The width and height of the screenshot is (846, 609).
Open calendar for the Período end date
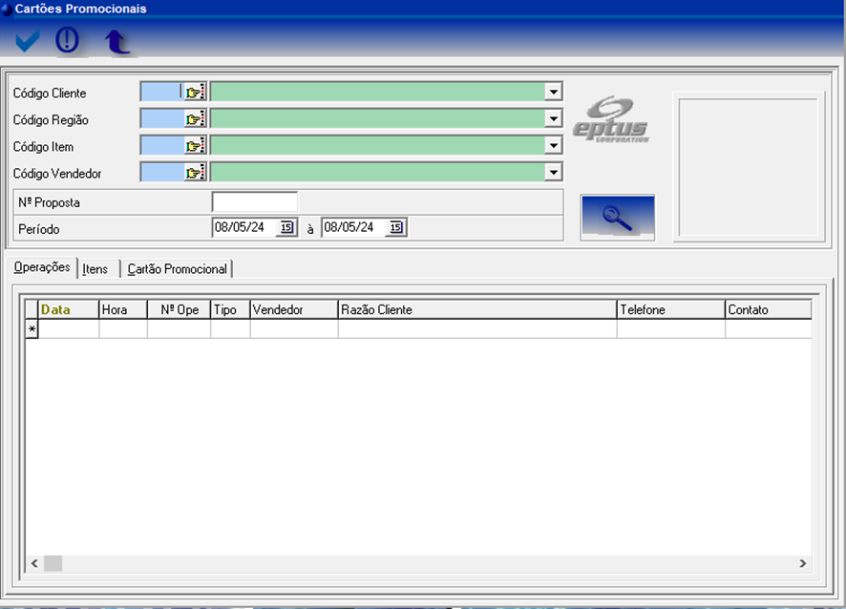(395, 227)
